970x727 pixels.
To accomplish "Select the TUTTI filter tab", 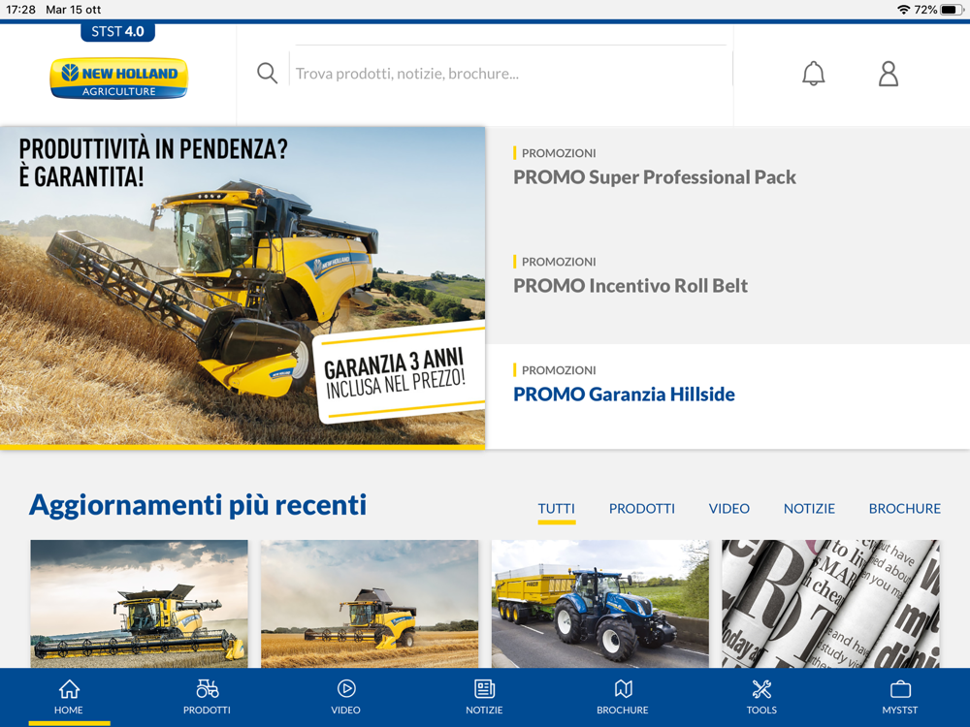I will [x=556, y=509].
